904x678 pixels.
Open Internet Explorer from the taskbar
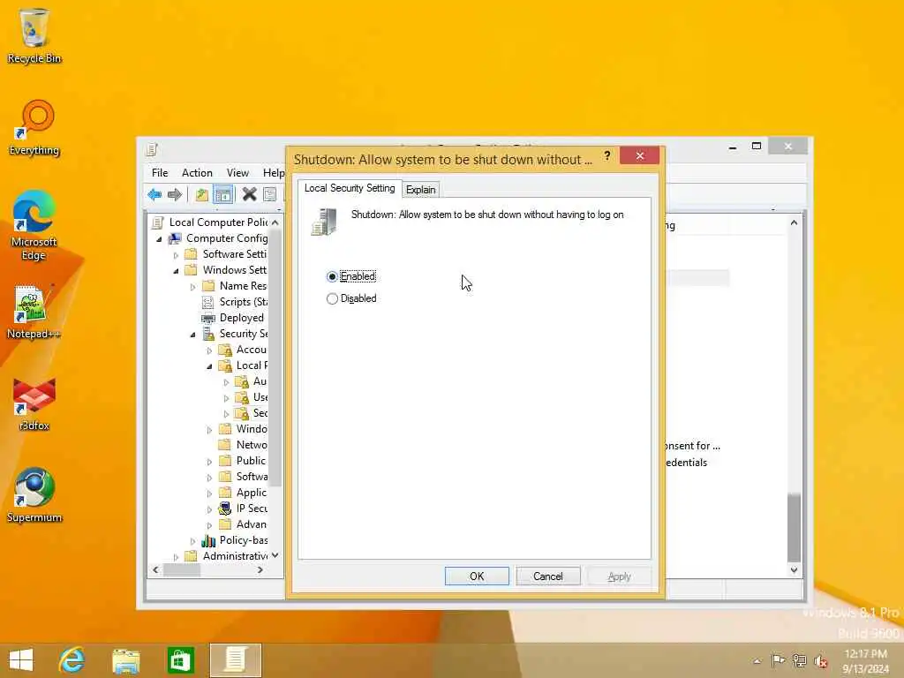coord(72,660)
